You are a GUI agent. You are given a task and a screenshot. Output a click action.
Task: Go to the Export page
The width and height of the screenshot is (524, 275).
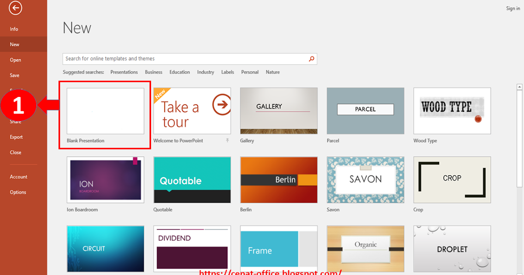(16, 137)
